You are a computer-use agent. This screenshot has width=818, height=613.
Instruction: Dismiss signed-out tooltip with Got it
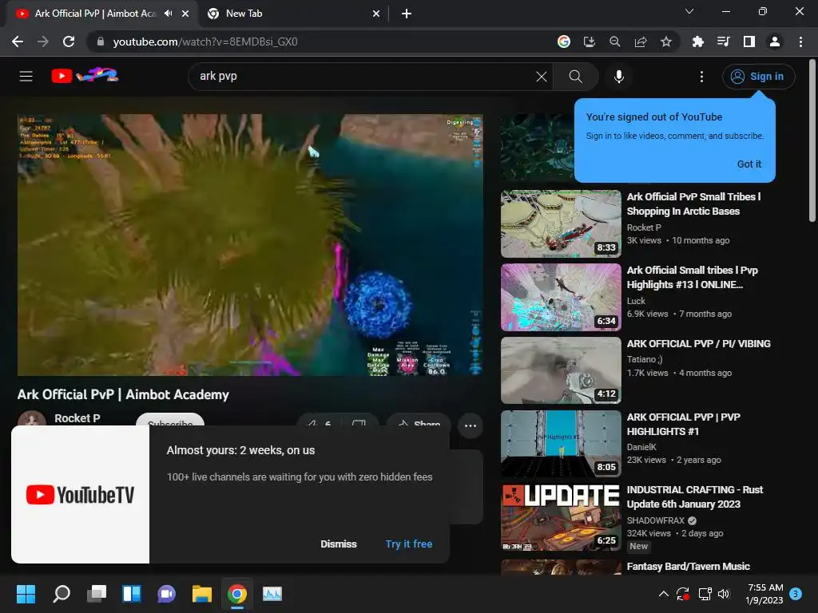(749, 164)
